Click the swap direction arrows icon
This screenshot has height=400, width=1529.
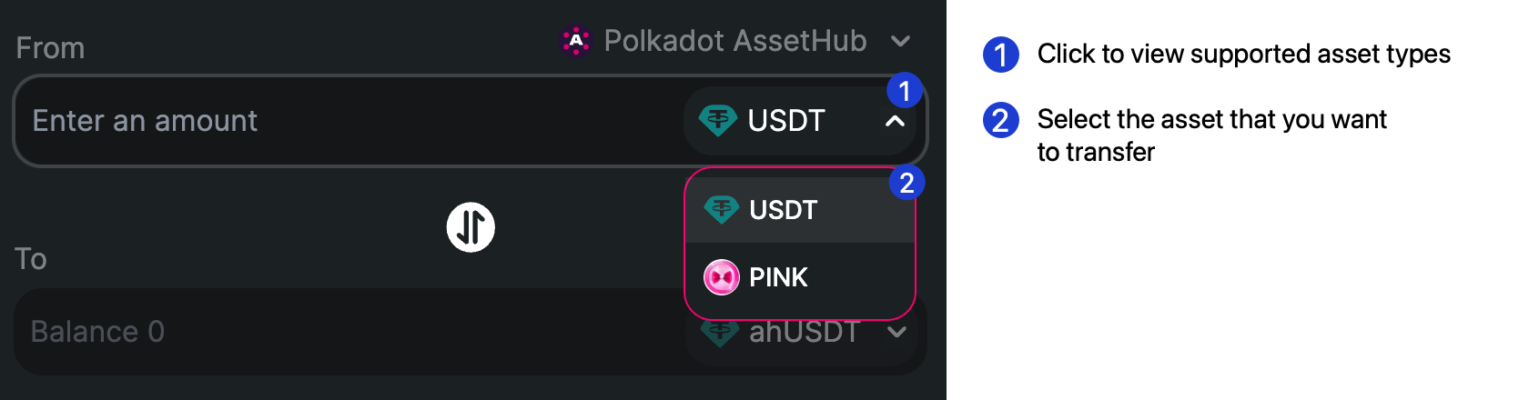click(471, 227)
